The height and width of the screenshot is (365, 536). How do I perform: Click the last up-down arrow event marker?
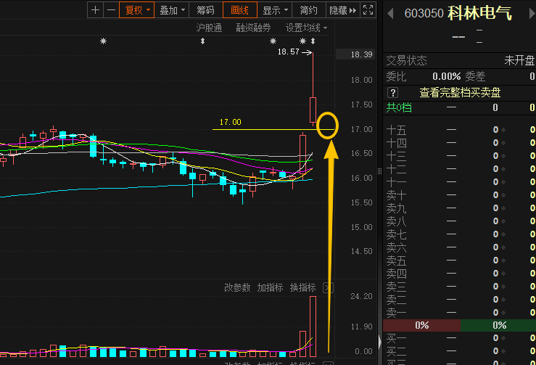click(313, 41)
